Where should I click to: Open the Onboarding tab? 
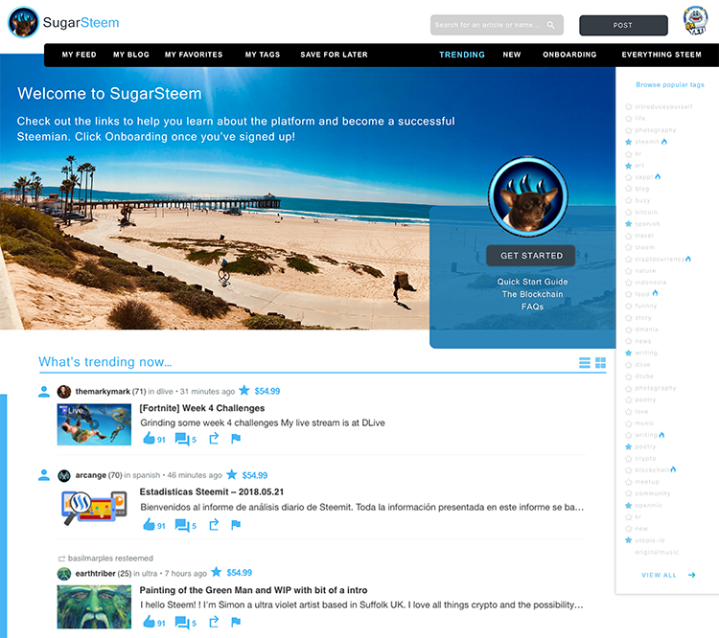(569, 55)
